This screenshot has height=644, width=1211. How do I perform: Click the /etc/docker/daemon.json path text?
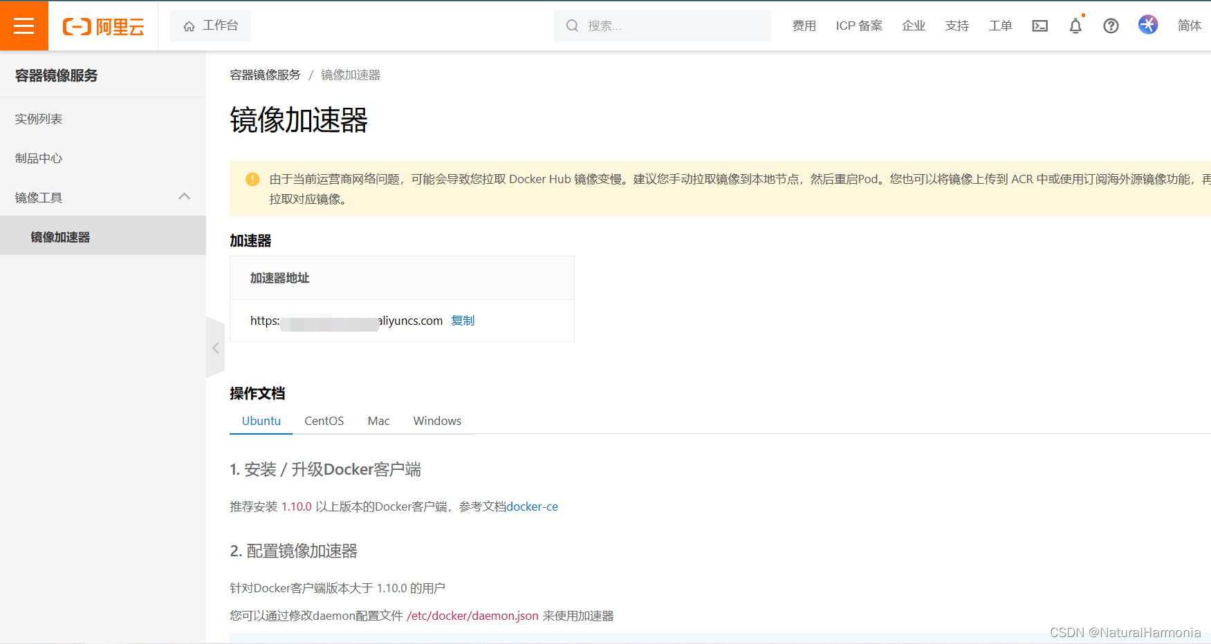point(472,616)
